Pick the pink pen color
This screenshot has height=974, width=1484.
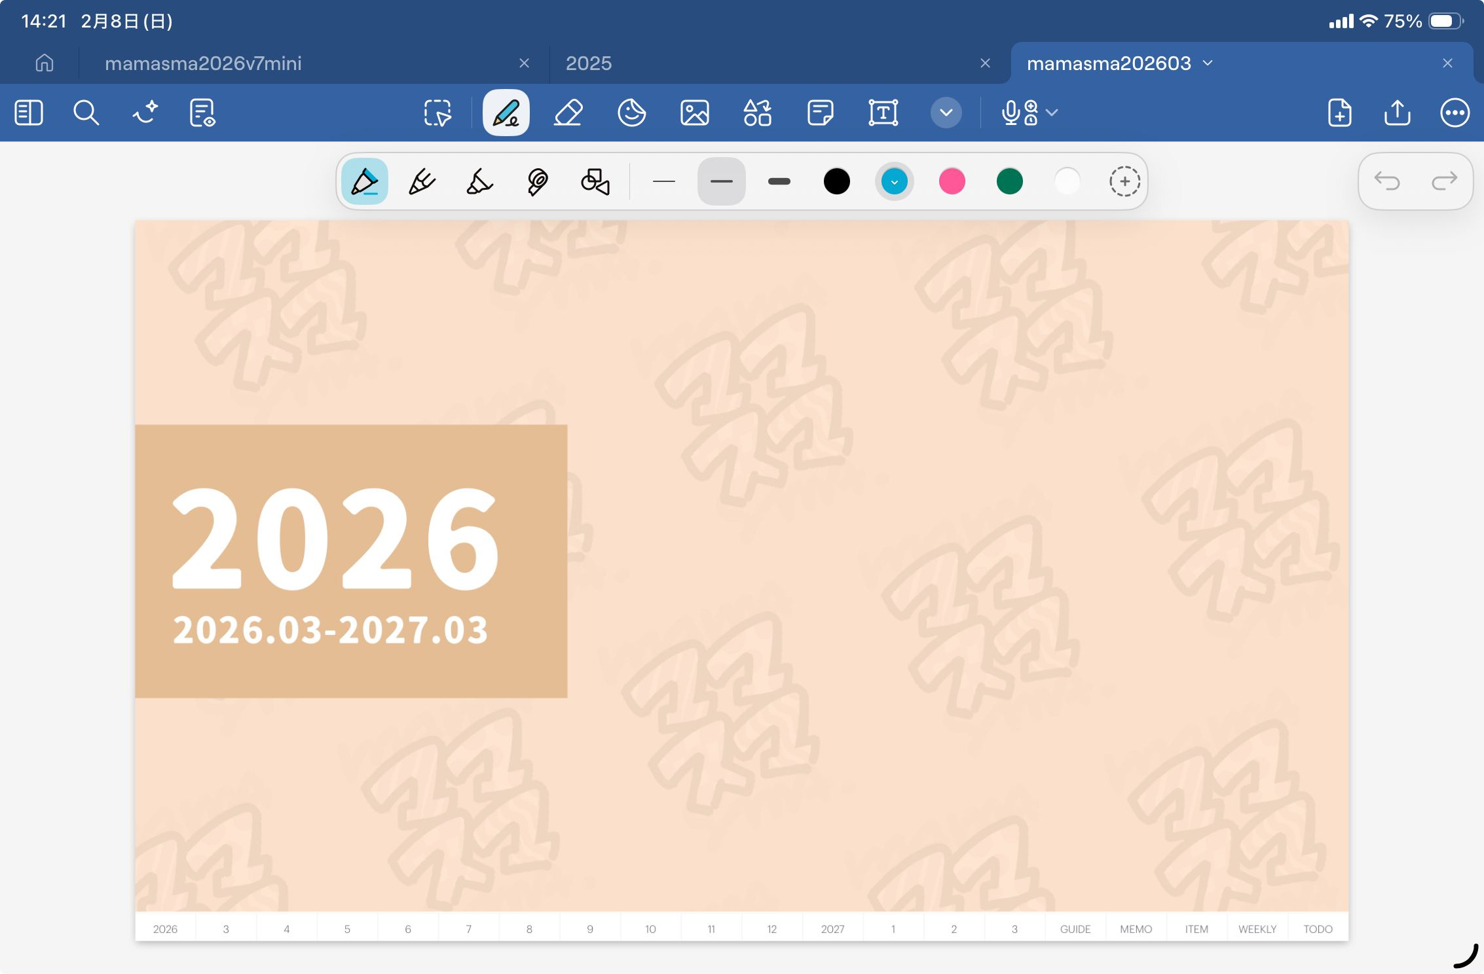pos(952,181)
